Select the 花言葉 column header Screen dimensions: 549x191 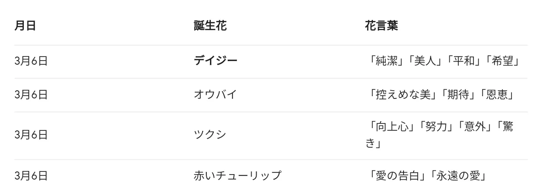pos(381,26)
